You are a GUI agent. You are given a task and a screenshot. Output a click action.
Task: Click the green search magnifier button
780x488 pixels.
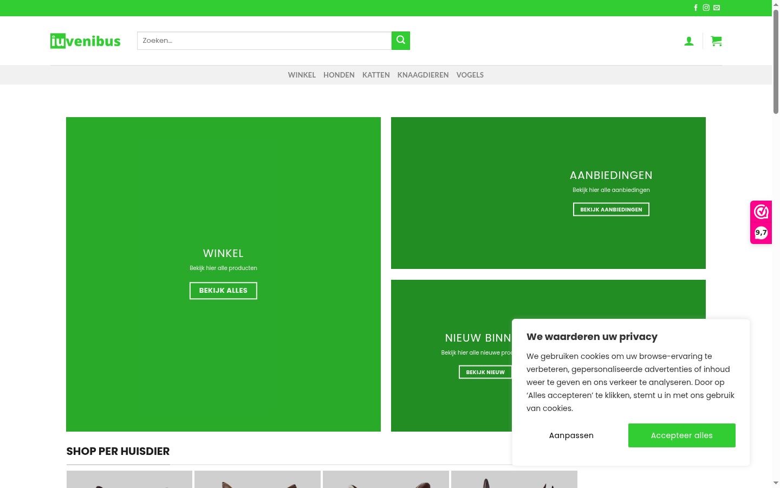tap(401, 41)
